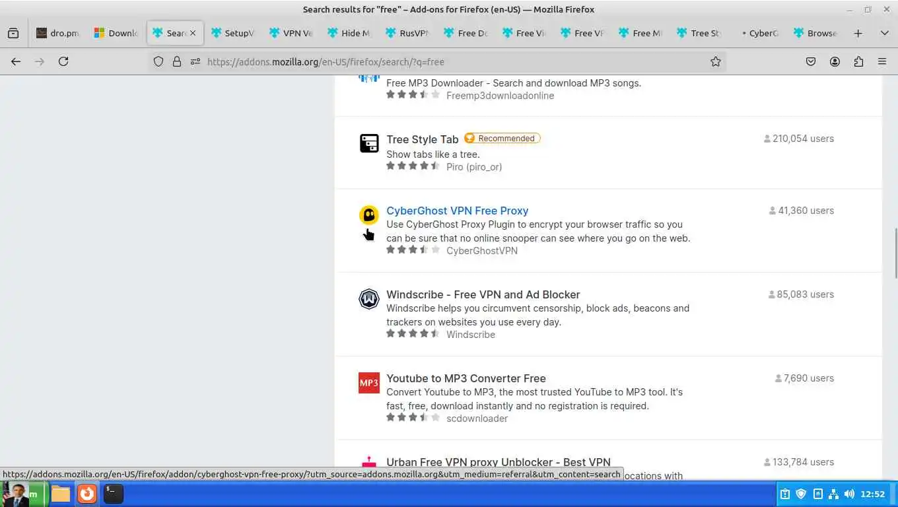Open the tracking protection shield

click(x=158, y=61)
